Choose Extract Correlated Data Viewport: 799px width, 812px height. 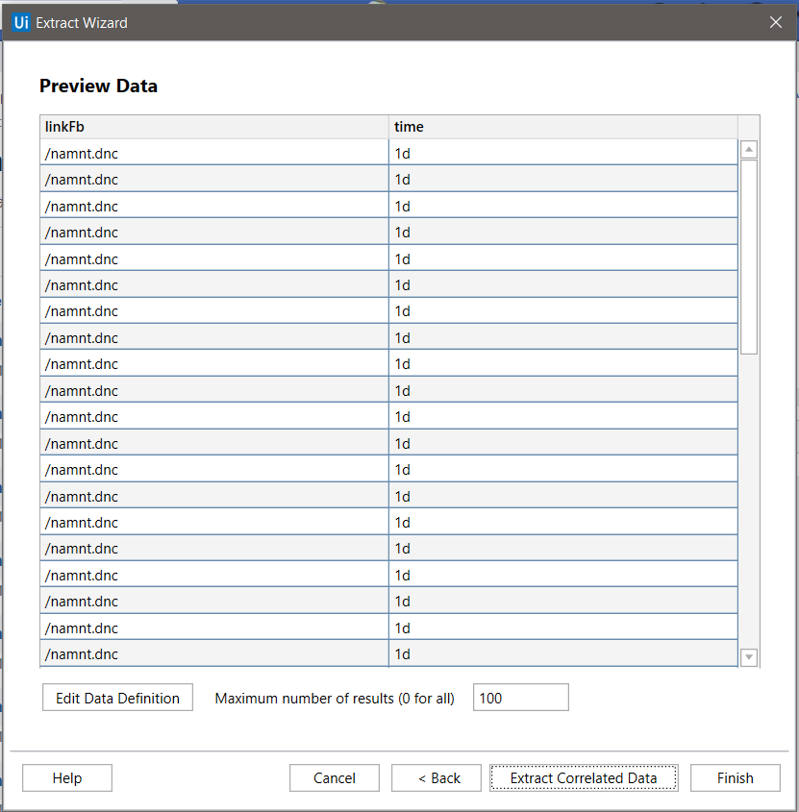coord(584,777)
